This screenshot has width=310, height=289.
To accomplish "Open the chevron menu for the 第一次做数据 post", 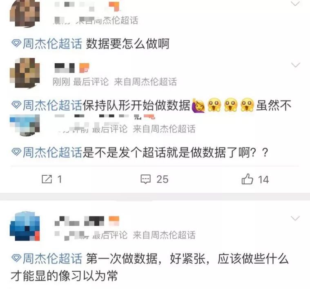I will tap(295, 218).
